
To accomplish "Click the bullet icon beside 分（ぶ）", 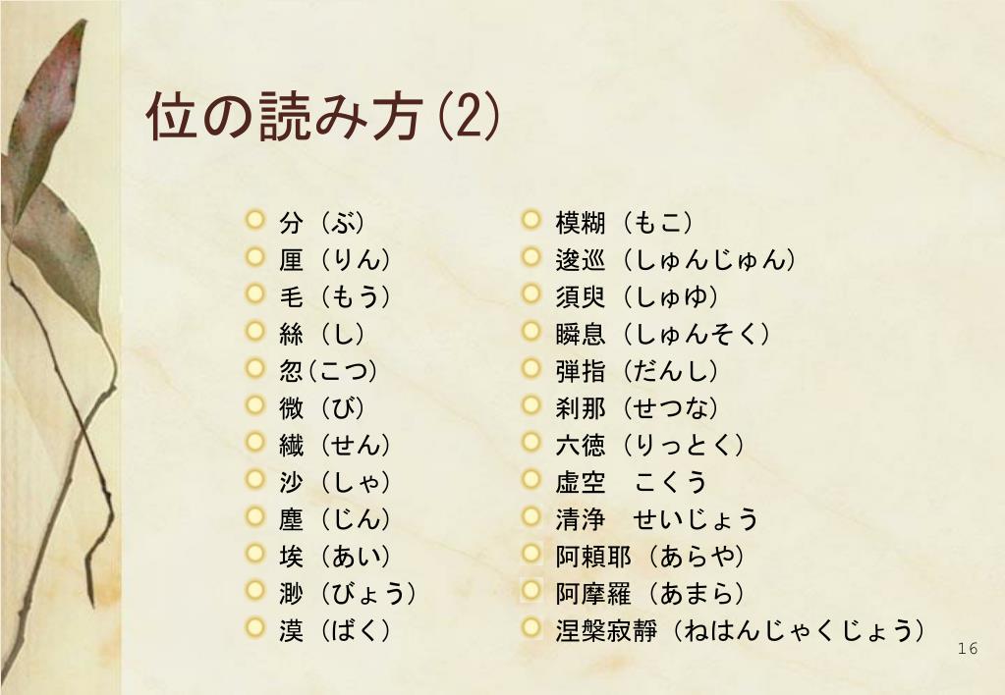I will [255, 220].
